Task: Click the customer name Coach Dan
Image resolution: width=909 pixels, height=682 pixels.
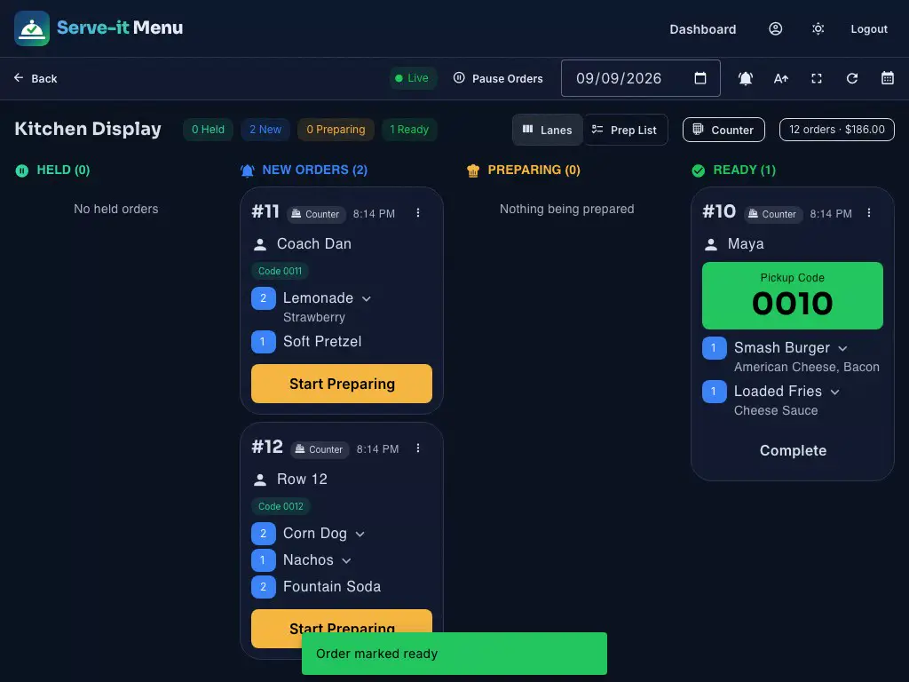Action: [x=314, y=243]
